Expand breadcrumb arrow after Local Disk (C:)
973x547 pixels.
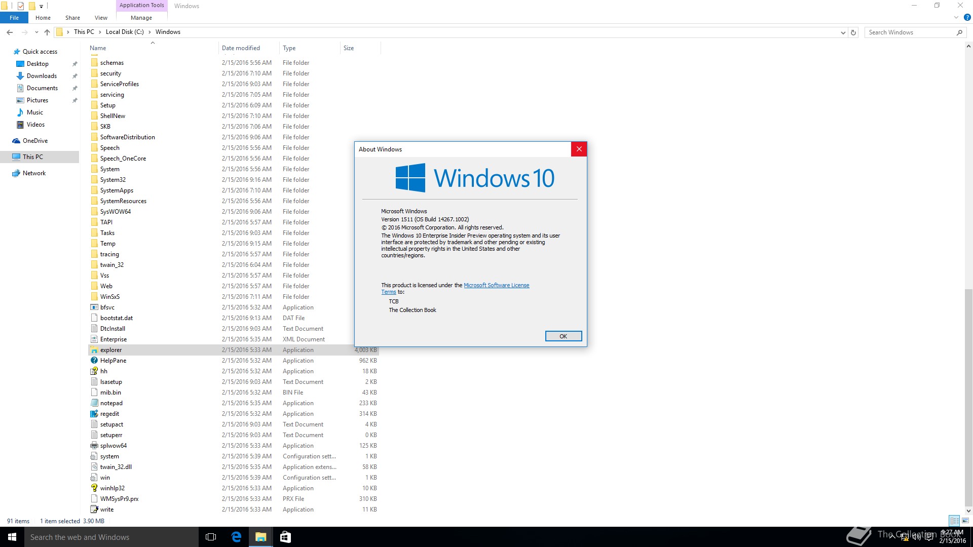tap(149, 32)
